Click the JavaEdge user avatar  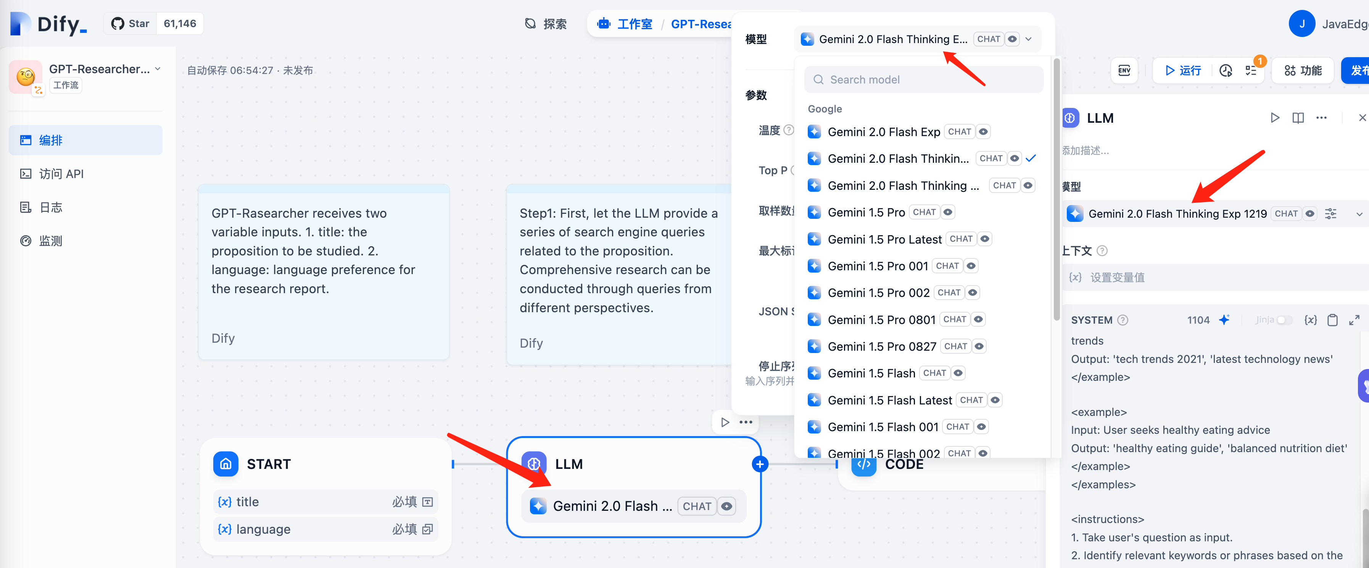click(1301, 24)
